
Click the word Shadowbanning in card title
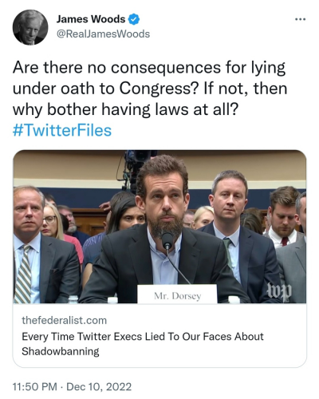click(61, 351)
